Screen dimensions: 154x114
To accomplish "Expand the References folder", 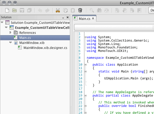I will 10,32.
